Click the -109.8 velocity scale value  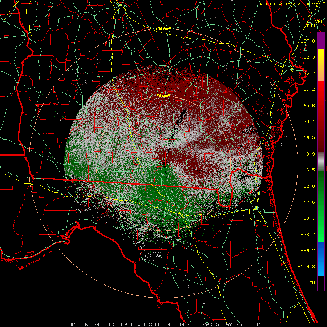tap(306, 267)
